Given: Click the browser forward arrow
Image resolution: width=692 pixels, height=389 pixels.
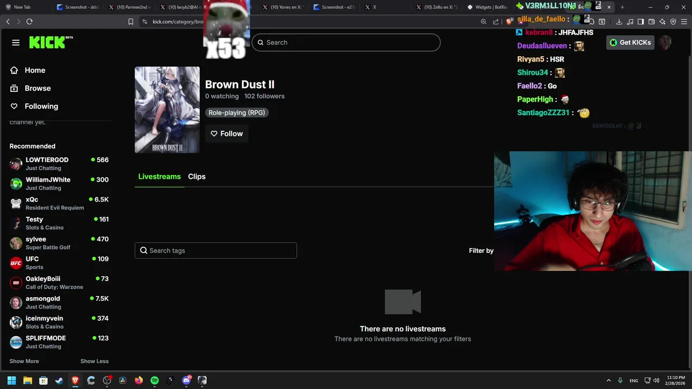Looking at the screenshot, I should tap(18, 22).
